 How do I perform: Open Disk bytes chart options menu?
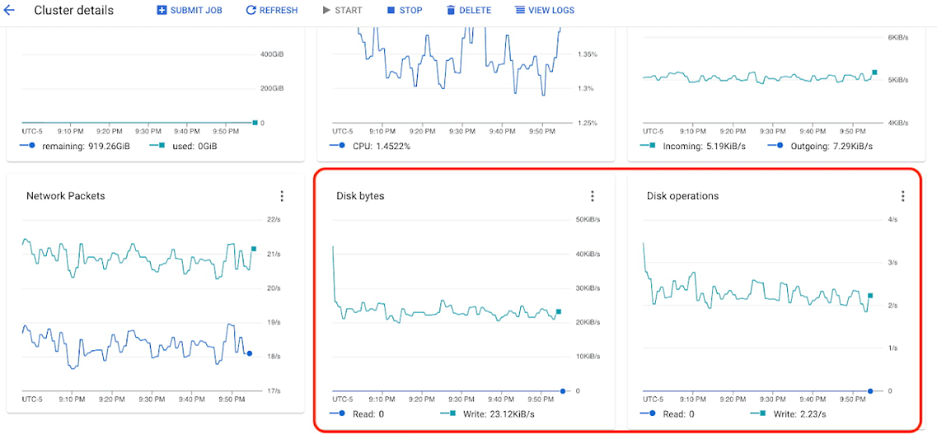(592, 196)
